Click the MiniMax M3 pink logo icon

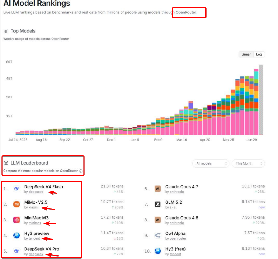pyautogui.click(x=17, y=220)
